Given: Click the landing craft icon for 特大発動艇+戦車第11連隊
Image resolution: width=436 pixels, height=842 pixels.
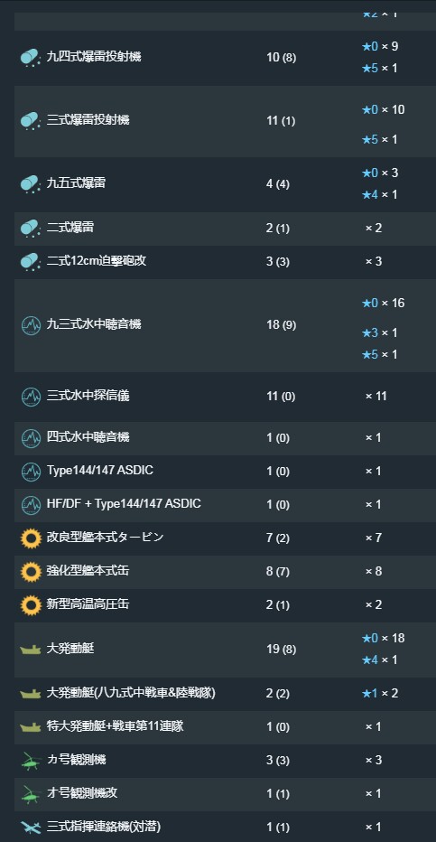Looking at the screenshot, I should (x=31, y=727).
